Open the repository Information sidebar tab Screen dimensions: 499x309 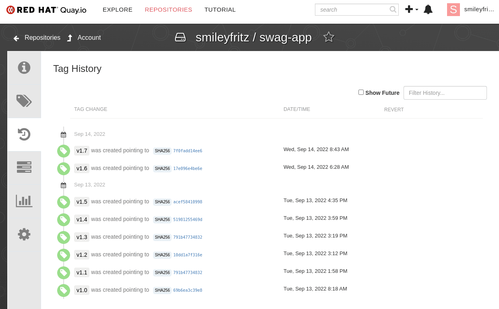point(24,68)
